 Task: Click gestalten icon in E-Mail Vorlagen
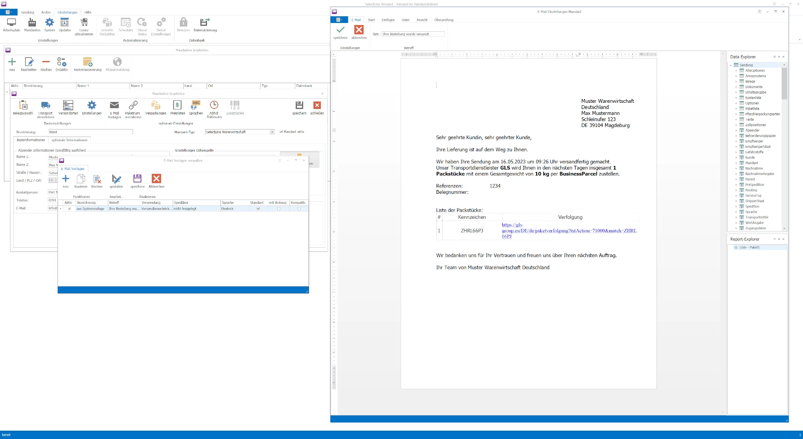point(116,179)
